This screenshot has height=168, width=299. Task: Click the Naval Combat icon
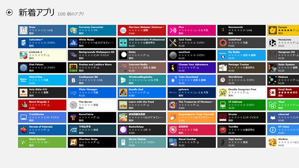click(x=173, y=142)
